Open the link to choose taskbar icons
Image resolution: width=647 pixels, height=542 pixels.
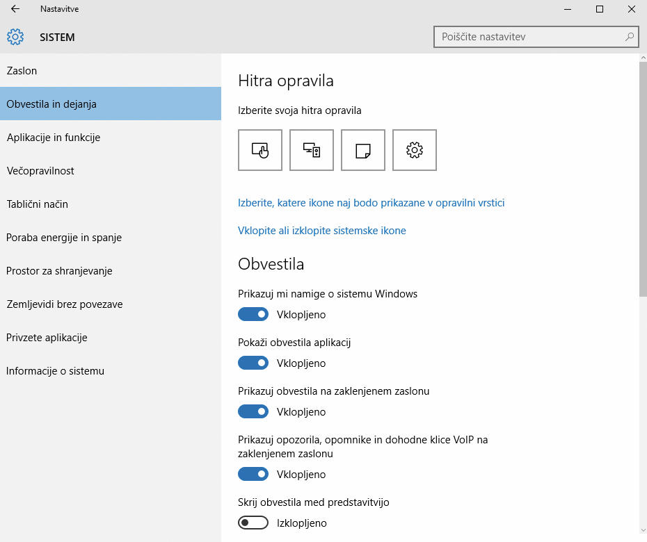(x=371, y=203)
